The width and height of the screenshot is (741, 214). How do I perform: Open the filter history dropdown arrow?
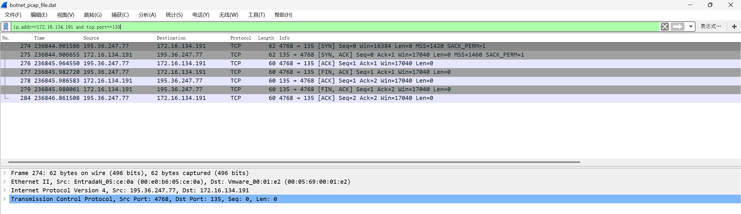coord(691,27)
